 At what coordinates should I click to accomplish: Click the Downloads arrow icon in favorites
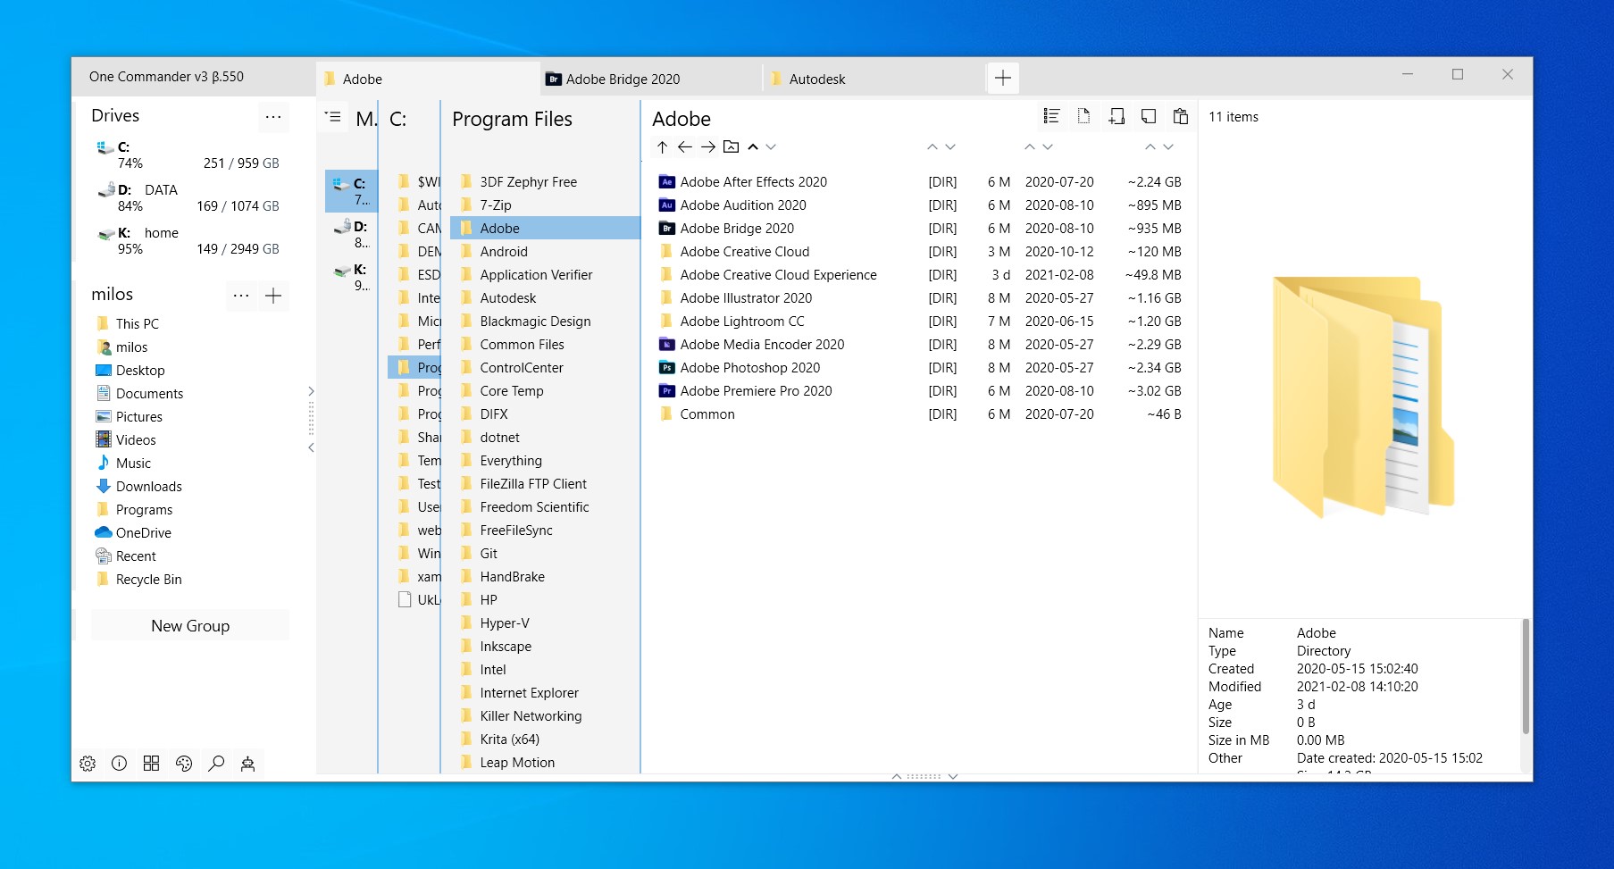(x=104, y=487)
